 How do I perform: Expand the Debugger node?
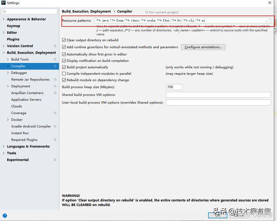8,73
